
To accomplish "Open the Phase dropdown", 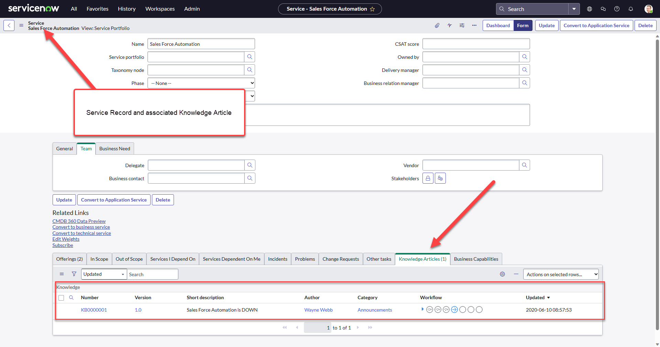I will tap(201, 83).
